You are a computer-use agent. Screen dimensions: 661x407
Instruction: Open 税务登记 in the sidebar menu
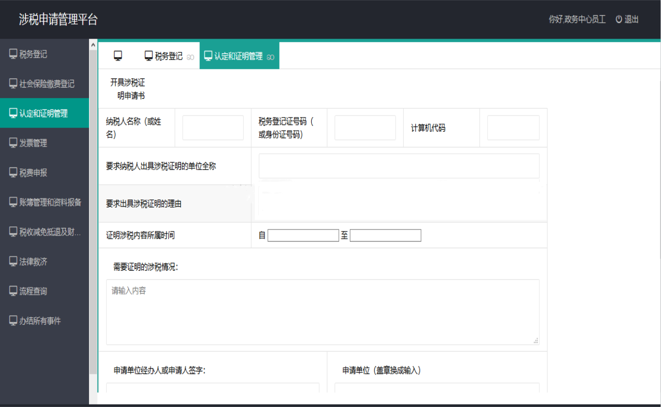(x=44, y=54)
